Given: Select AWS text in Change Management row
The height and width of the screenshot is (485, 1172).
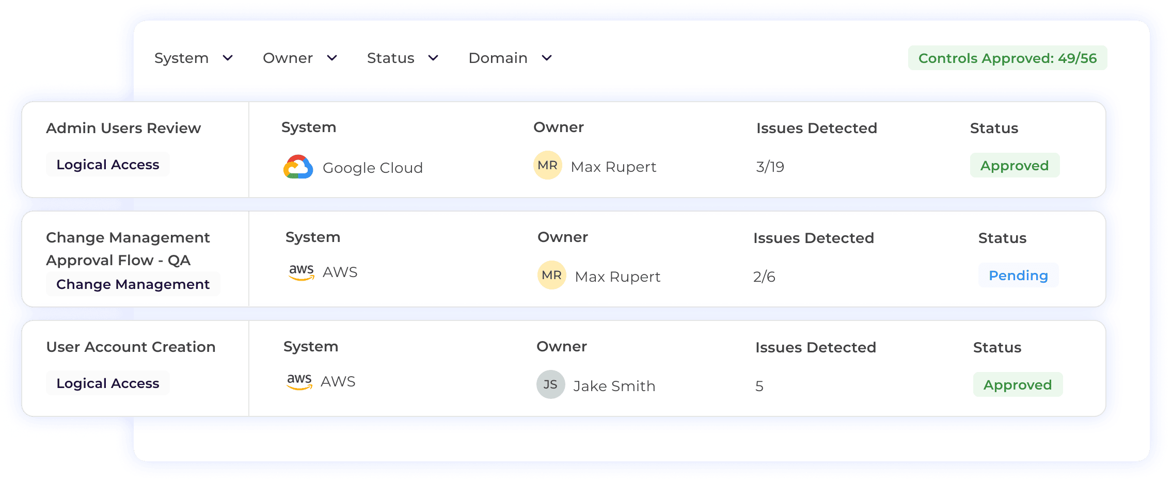Looking at the screenshot, I should [340, 272].
